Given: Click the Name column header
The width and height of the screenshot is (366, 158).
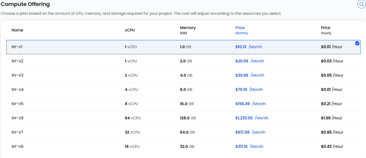Looking at the screenshot, I should coord(17,30).
